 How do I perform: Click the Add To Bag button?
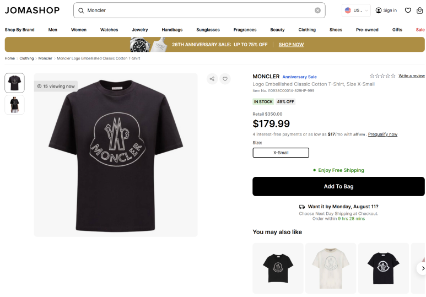pos(338,186)
